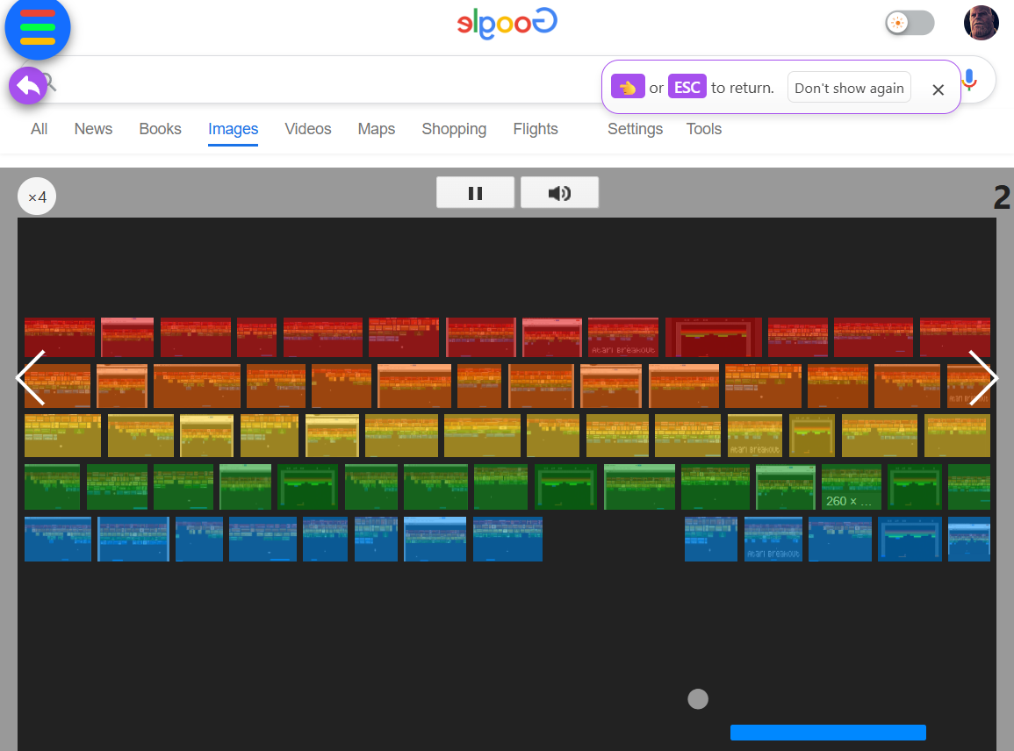Open the user profile avatar
The height and width of the screenshot is (751, 1014).
pos(981,23)
